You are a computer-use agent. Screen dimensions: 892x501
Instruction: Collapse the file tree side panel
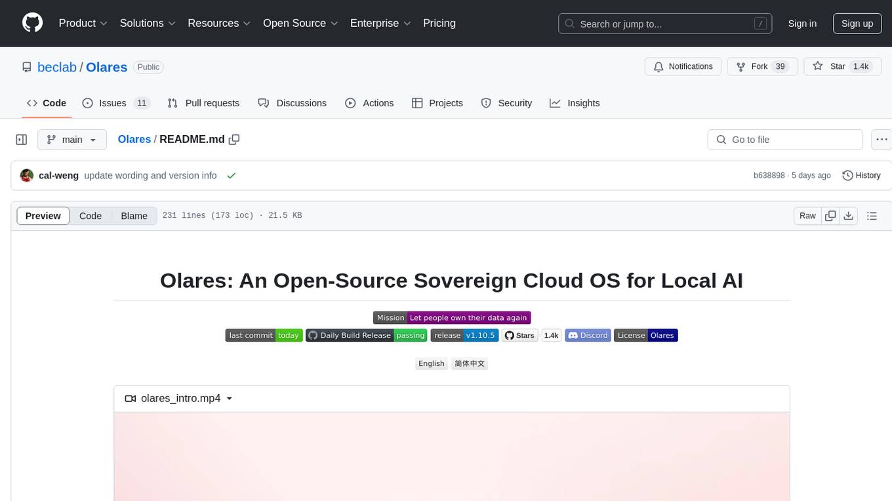tap(22, 140)
